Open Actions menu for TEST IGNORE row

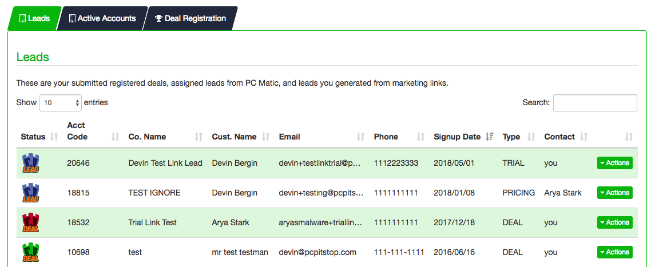click(x=614, y=193)
